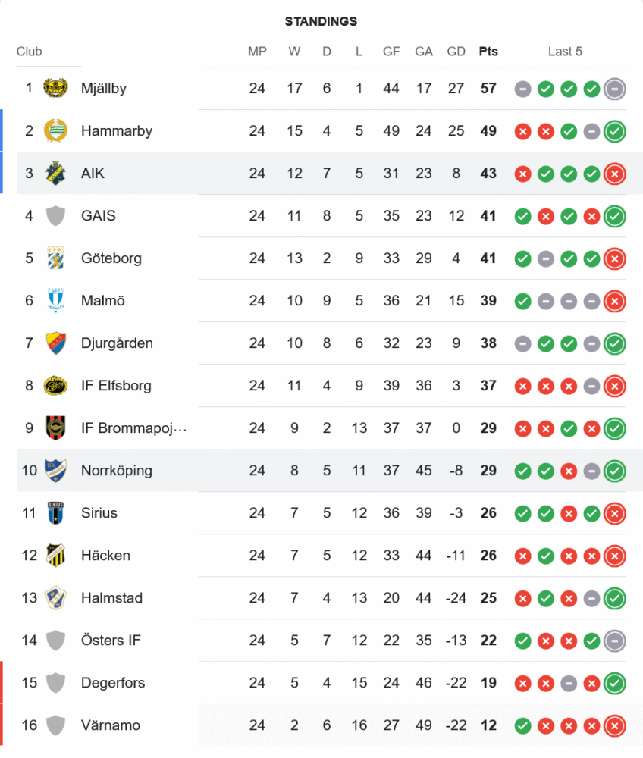Sort standings by Pts column header
The width and height of the screenshot is (643, 758).
(x=488, y=52)
